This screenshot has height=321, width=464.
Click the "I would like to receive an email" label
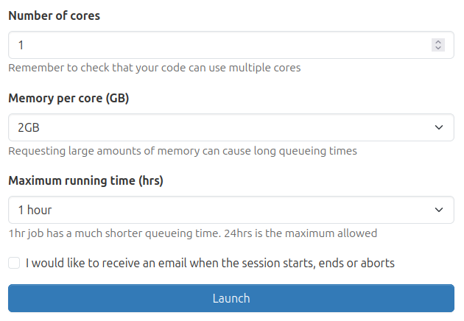pyautogui.click(x=210, y=263)
